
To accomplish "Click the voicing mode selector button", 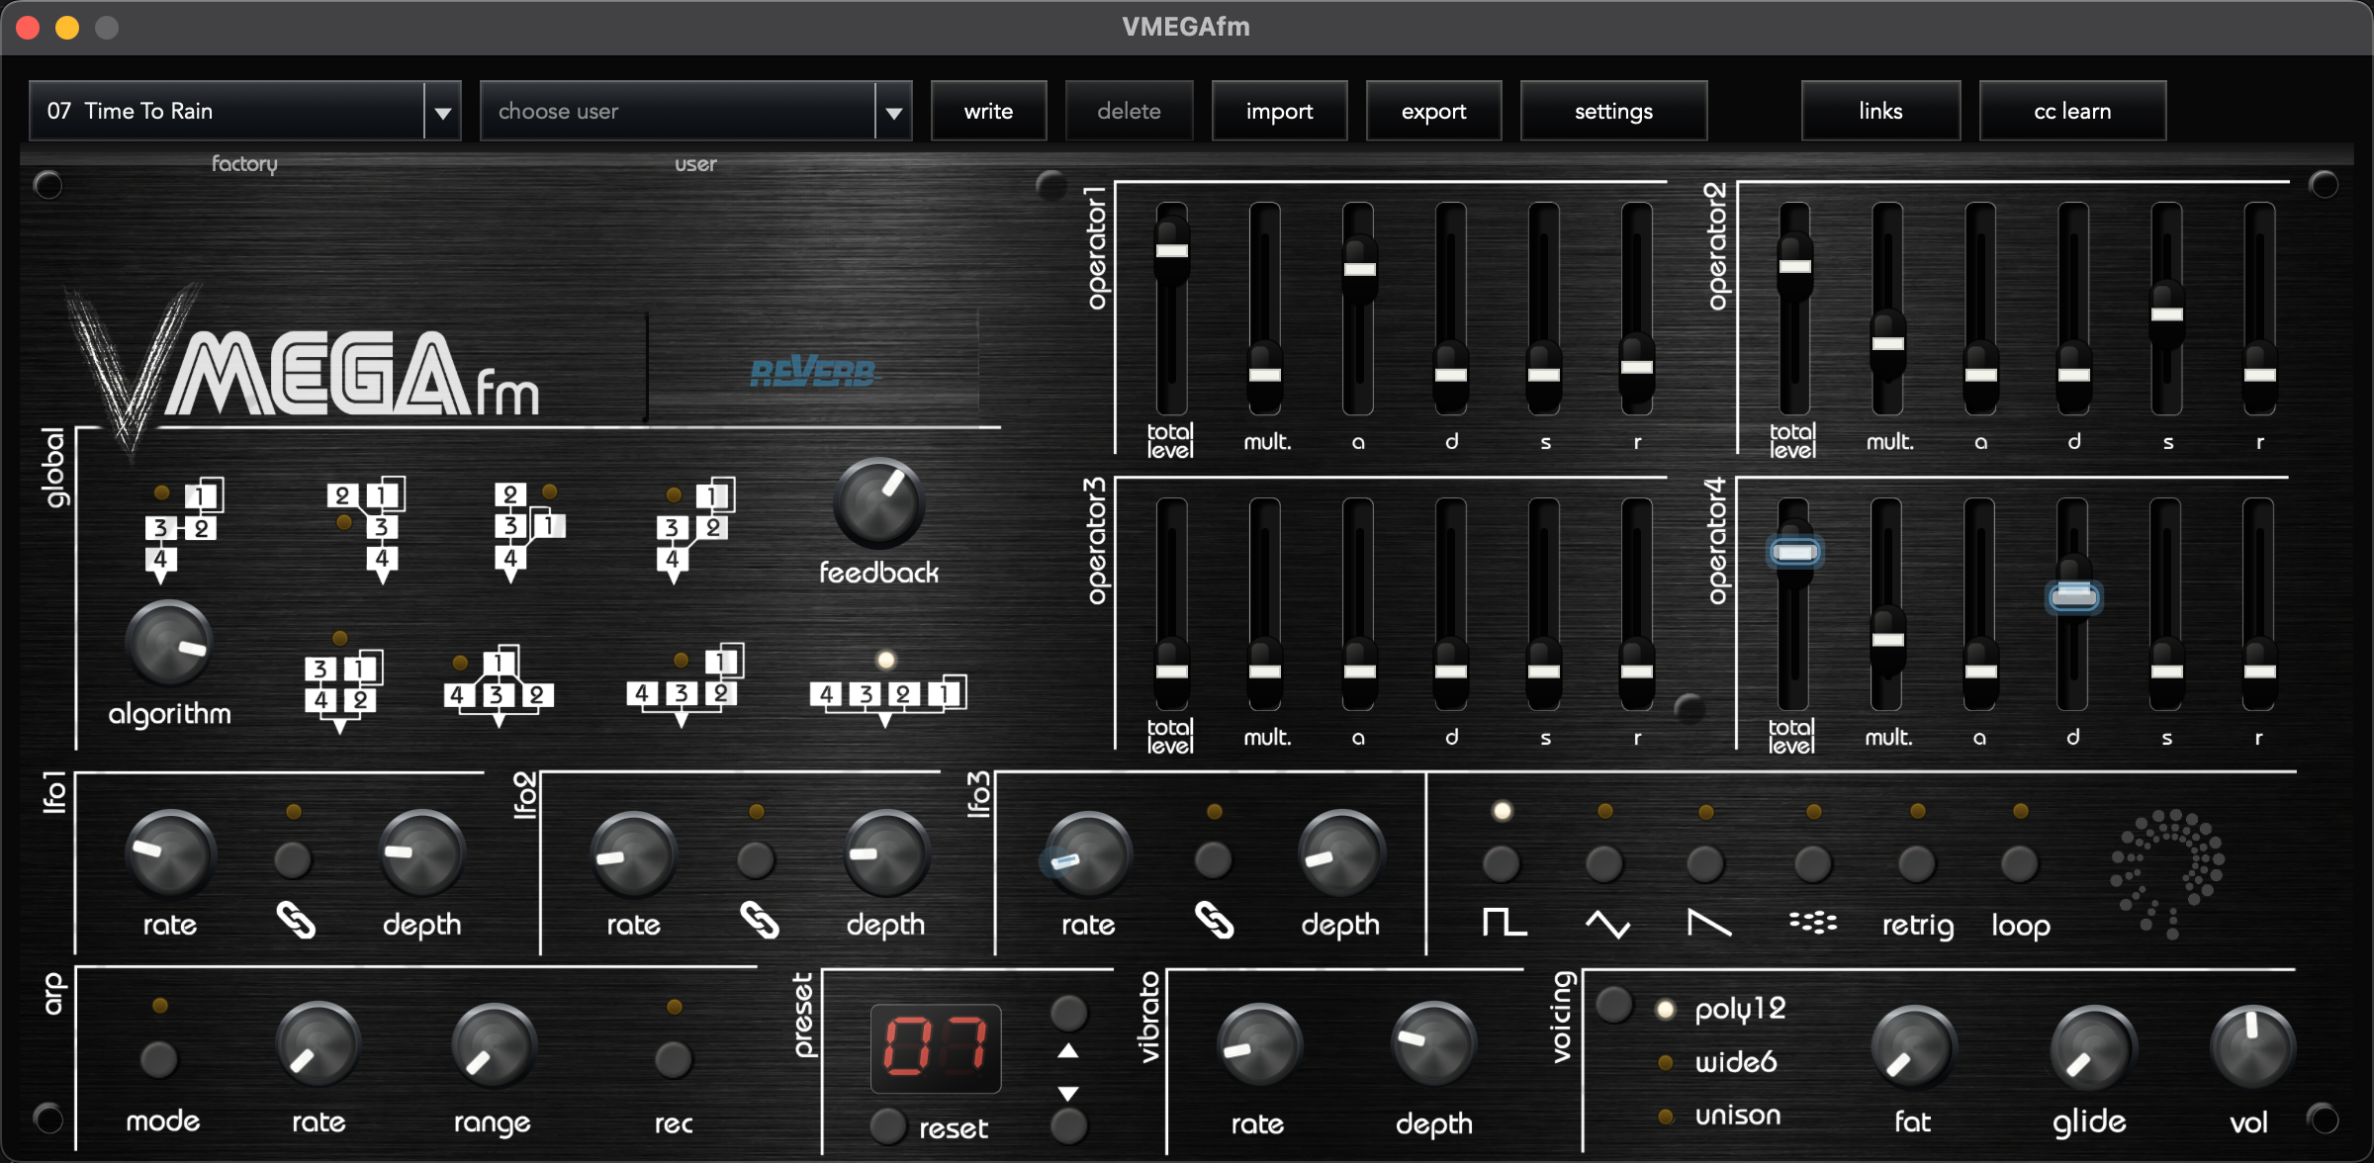I will pos(1614,1005).
